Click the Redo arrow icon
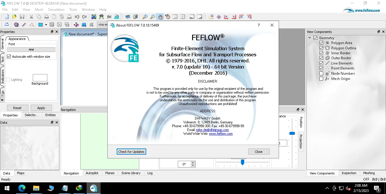 [x=85, y=17]
